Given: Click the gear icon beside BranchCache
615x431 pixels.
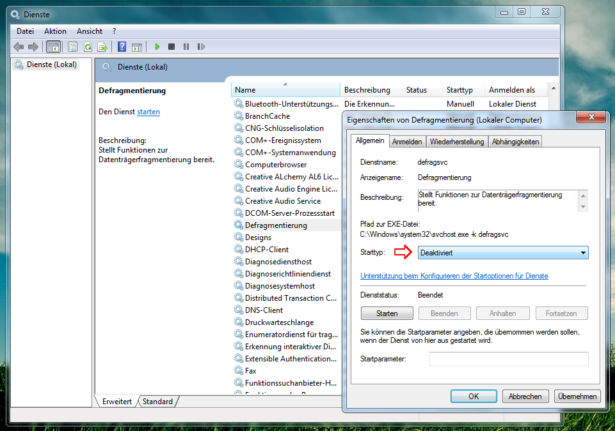Looking at the screenshot, I should tap(239, 116).
